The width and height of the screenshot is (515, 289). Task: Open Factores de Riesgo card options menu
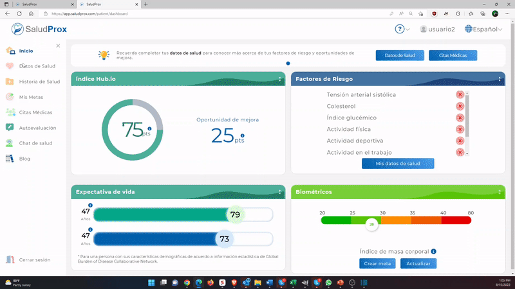click(500, 79)
